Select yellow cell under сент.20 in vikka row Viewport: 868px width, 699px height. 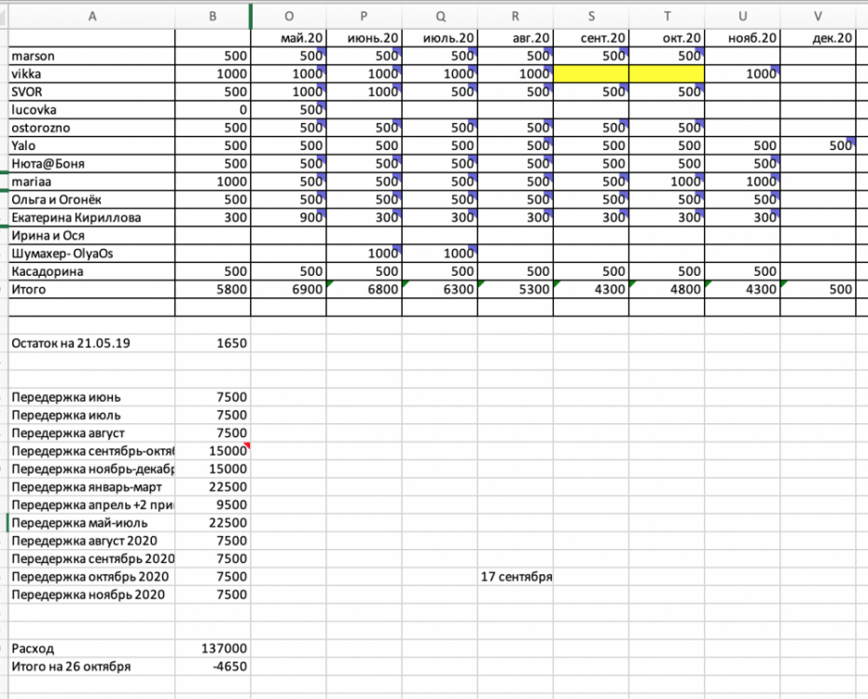[x=591, y=75]
